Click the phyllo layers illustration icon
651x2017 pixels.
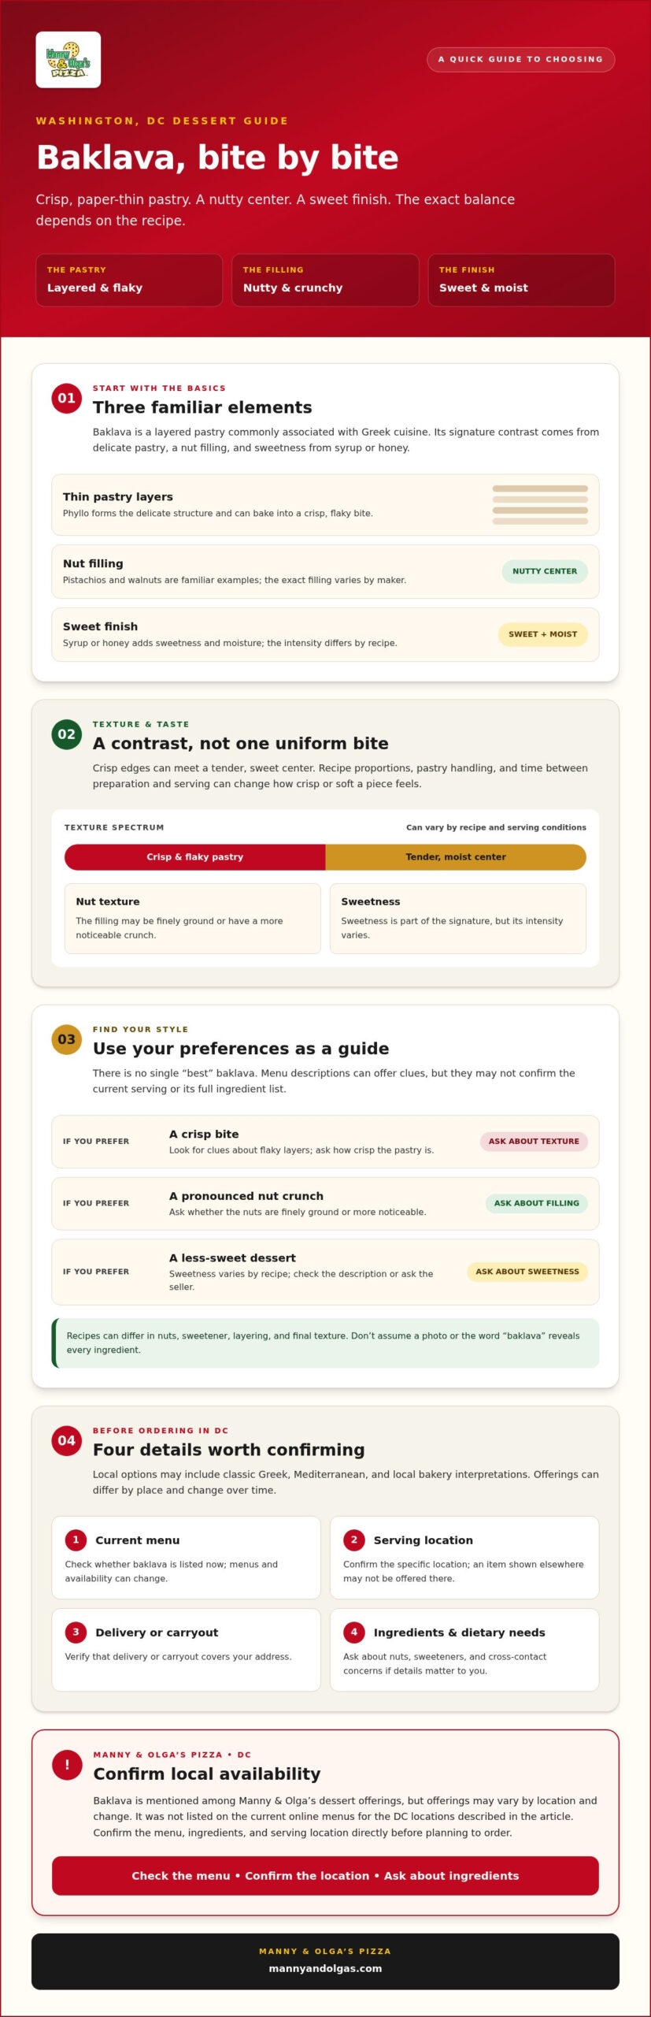pyautogui.click(x=540, y=505)
